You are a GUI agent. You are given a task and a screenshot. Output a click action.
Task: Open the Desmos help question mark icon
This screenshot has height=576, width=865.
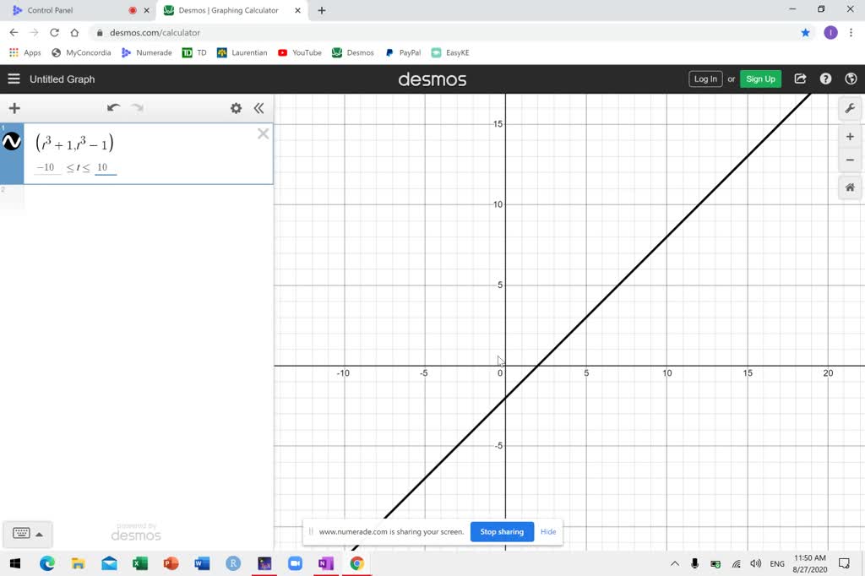825,79
